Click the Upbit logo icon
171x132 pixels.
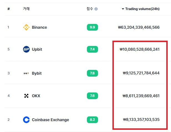26,49
